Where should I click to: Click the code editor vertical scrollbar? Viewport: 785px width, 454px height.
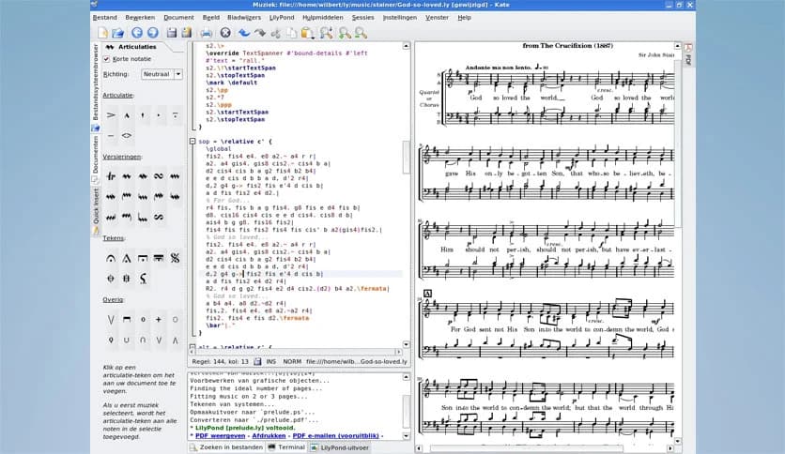(x=406, y=195)
